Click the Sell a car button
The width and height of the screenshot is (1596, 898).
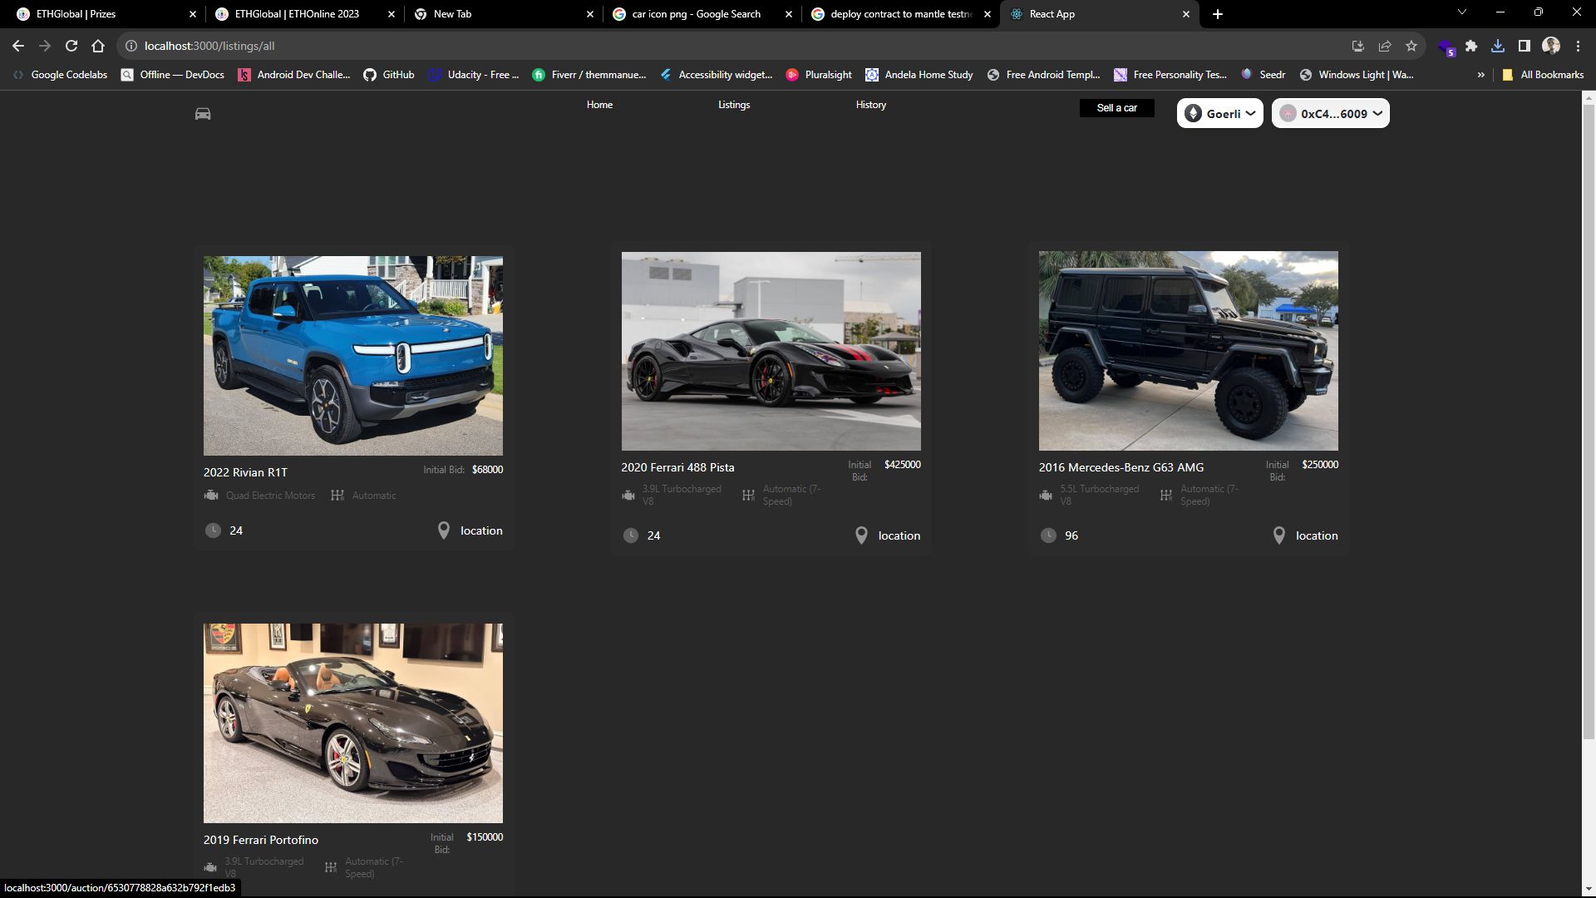1116,108
